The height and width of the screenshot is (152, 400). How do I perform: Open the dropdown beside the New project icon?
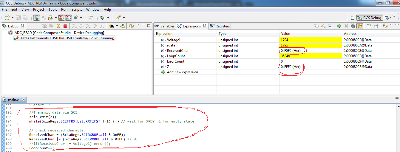coord(13,18)
